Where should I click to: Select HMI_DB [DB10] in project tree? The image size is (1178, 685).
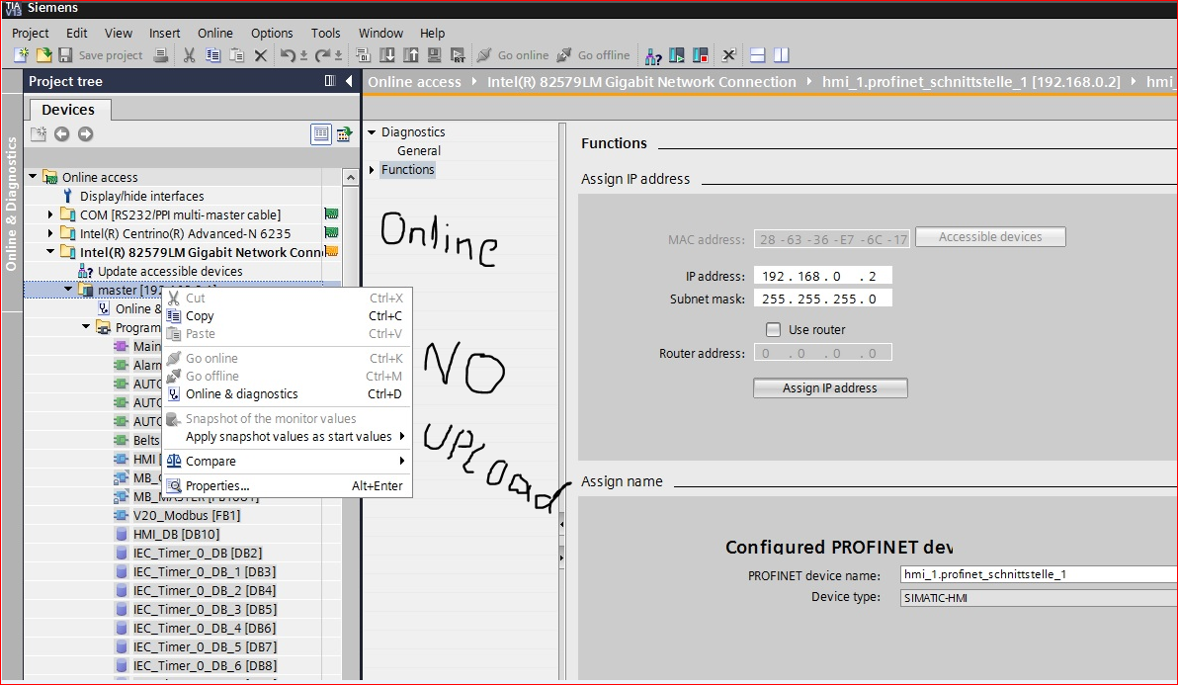176,534
